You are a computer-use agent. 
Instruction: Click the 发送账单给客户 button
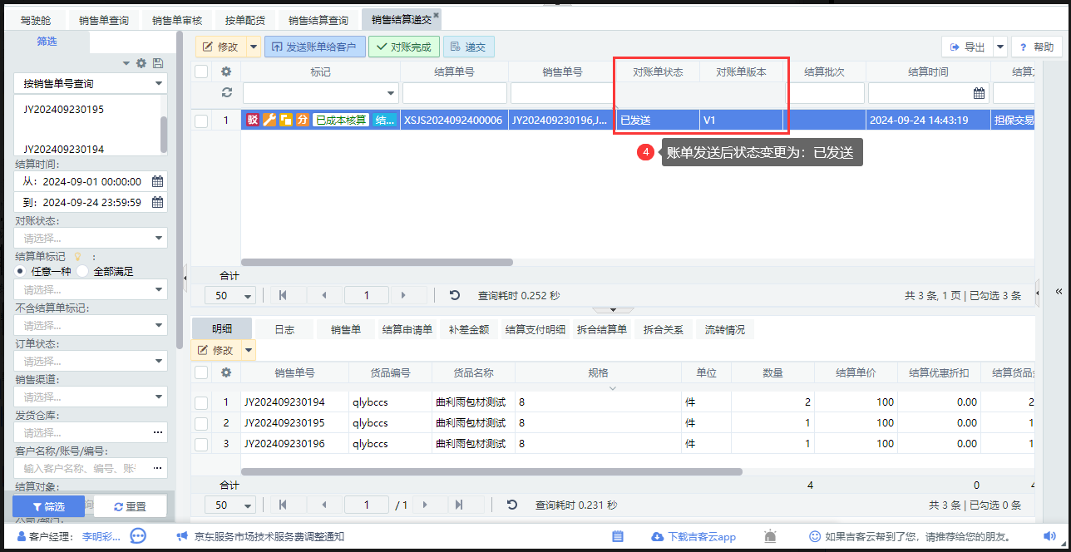[x=315, y=47]
